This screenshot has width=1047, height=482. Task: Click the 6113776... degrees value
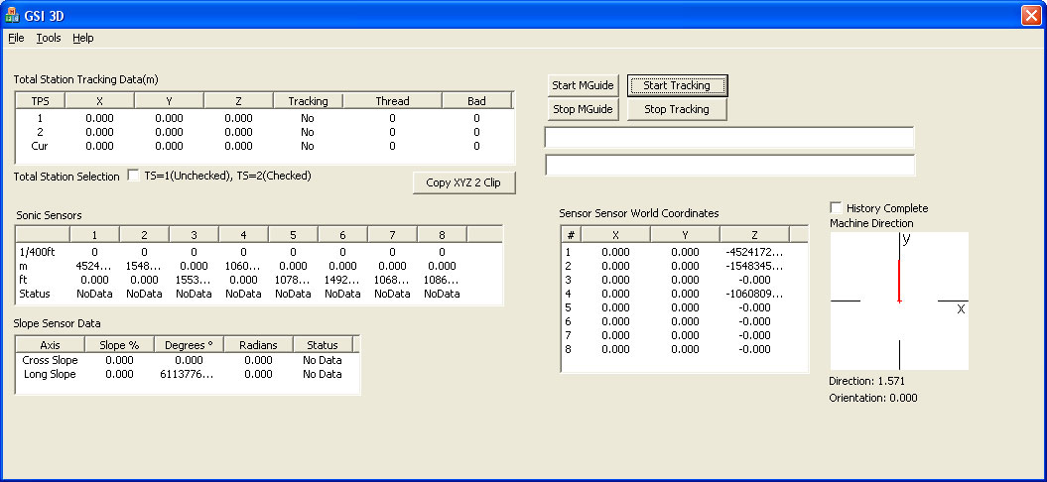pyautogui.click(x=187, y=374)
